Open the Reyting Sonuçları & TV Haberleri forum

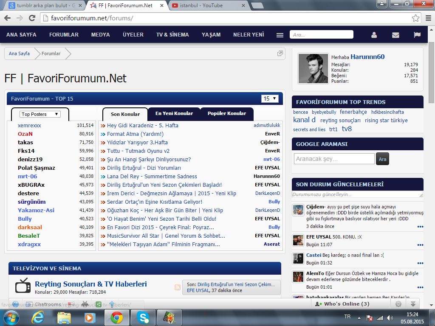[91, 284]
